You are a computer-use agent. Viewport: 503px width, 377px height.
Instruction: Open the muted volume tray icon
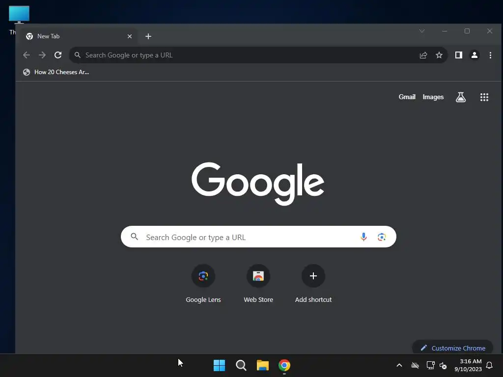tap(443, 365)
